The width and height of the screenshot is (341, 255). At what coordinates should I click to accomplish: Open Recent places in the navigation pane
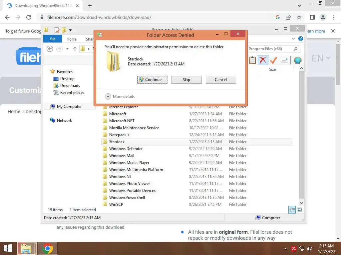click(72, 93)
